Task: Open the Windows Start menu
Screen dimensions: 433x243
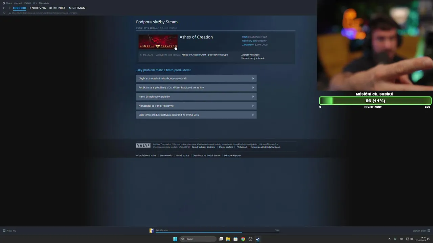Action: (175, 239)
